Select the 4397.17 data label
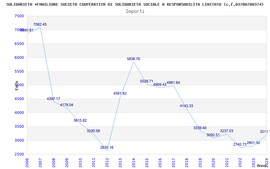 pyautogui.click(x=53, y=99)
